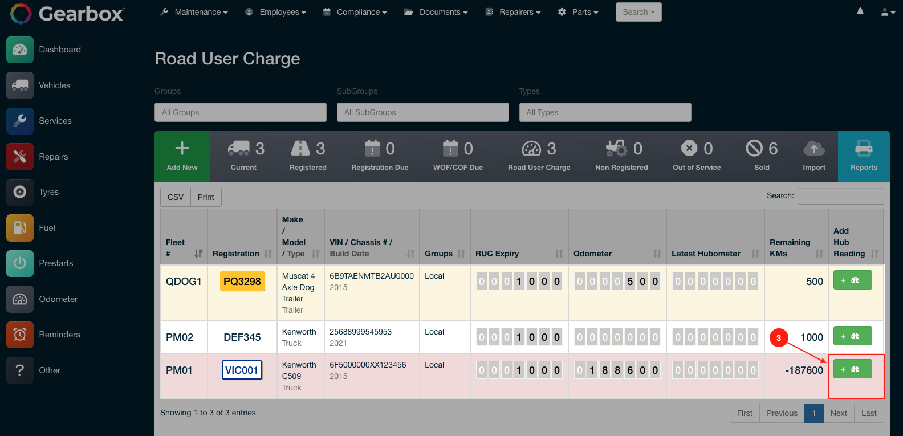Open the Tyres sidebar icon
The height and width of the screenshot is (436, 903).
pos(20,192)
